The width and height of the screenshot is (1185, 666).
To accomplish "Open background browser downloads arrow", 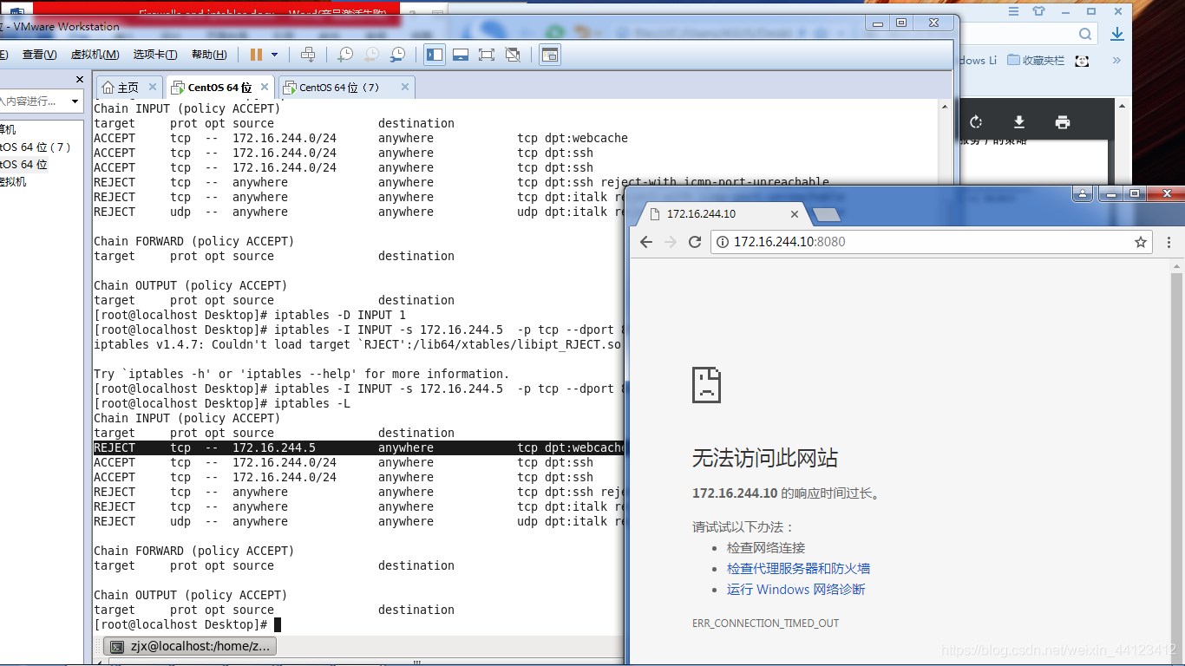I will point(1117,34).
